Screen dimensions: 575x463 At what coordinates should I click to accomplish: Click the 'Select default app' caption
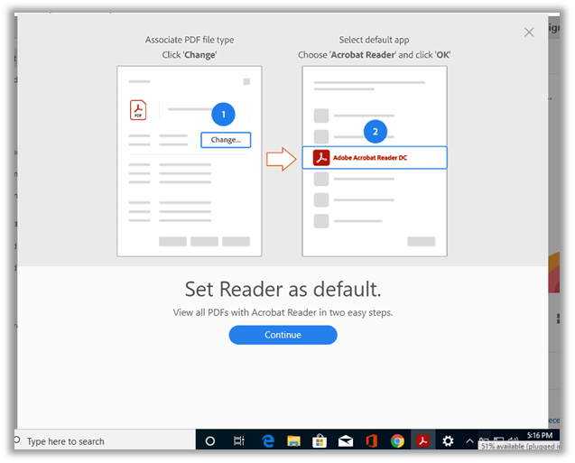(x=374, y=40)
